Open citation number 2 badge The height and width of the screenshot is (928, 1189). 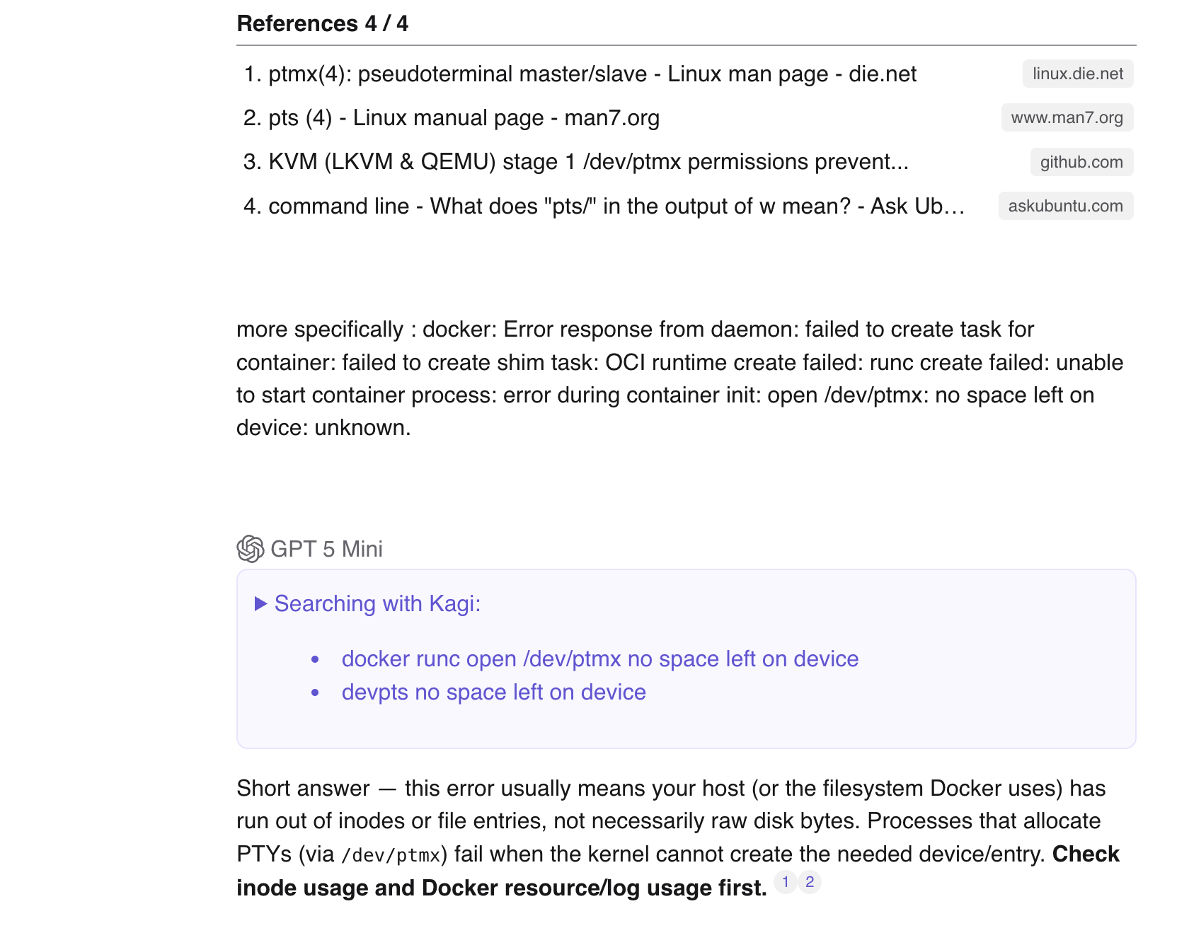[x=810, y=882]
